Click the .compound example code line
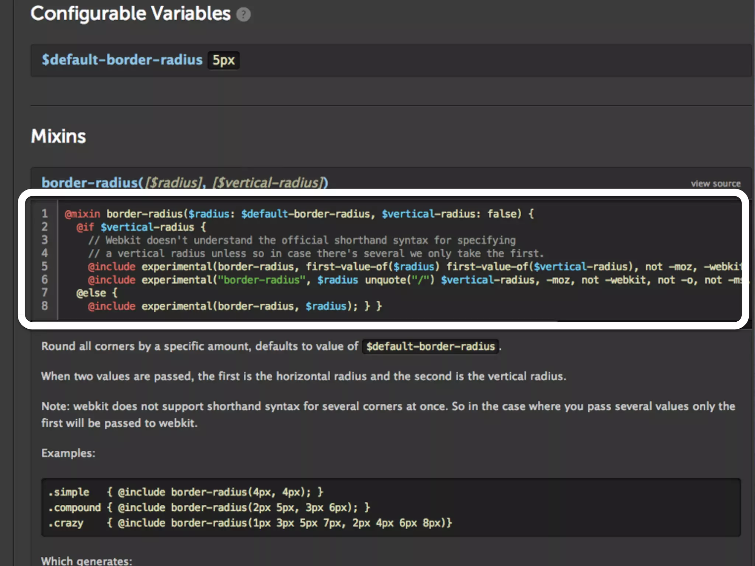Image resolution: width=755 pixels, height=566 pixels. [209, 508]
